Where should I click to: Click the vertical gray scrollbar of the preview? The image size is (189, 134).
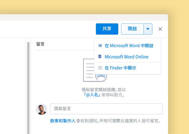point(28,88)
